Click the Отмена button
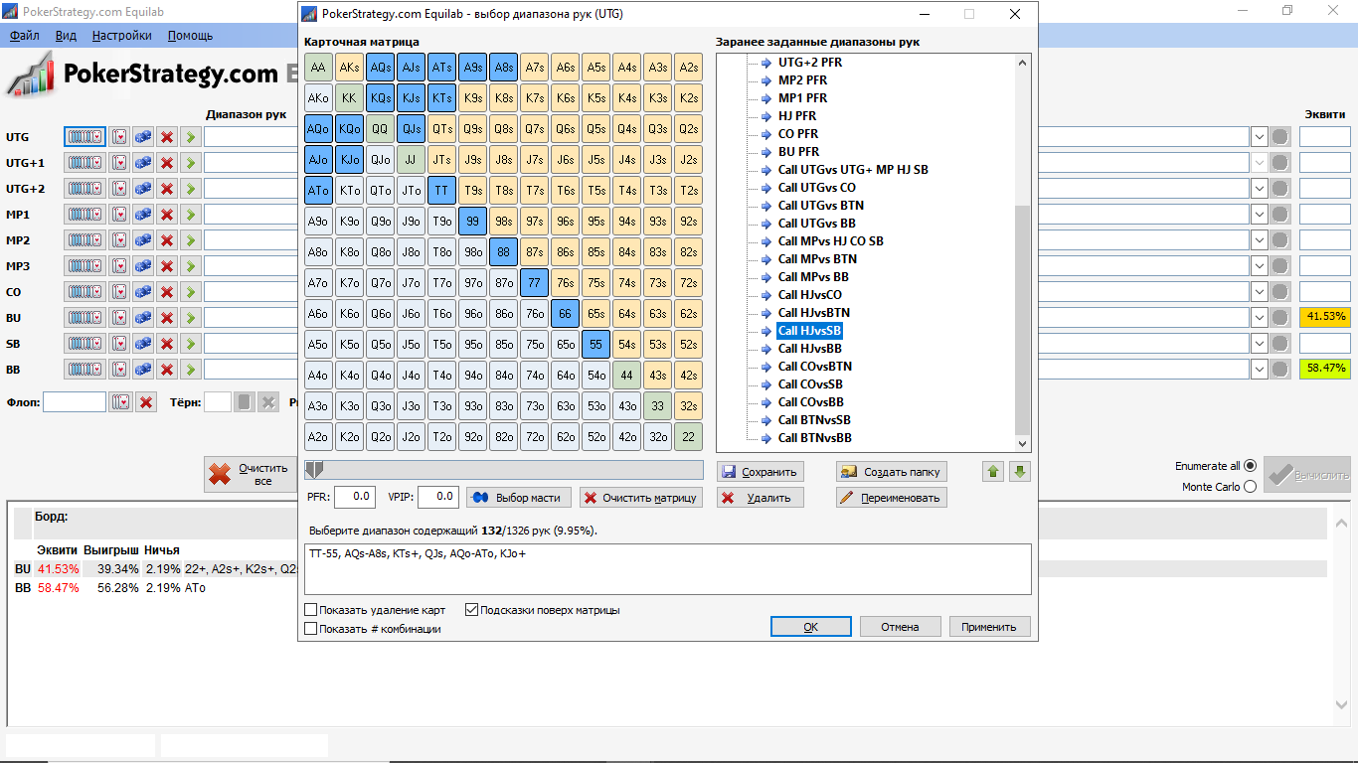Viewport: 1358px width, 763px height. (x=900, y=627)
